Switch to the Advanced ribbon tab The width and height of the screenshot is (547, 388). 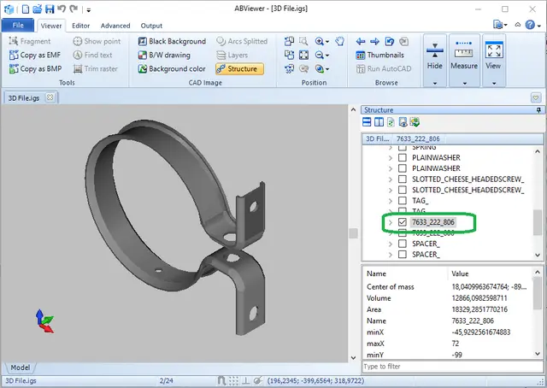click(x=115, y=26)
